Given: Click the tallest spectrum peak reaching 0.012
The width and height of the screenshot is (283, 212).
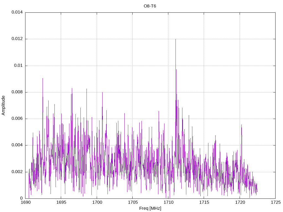Looking at the screenshot, I should (x=175, y=39).
